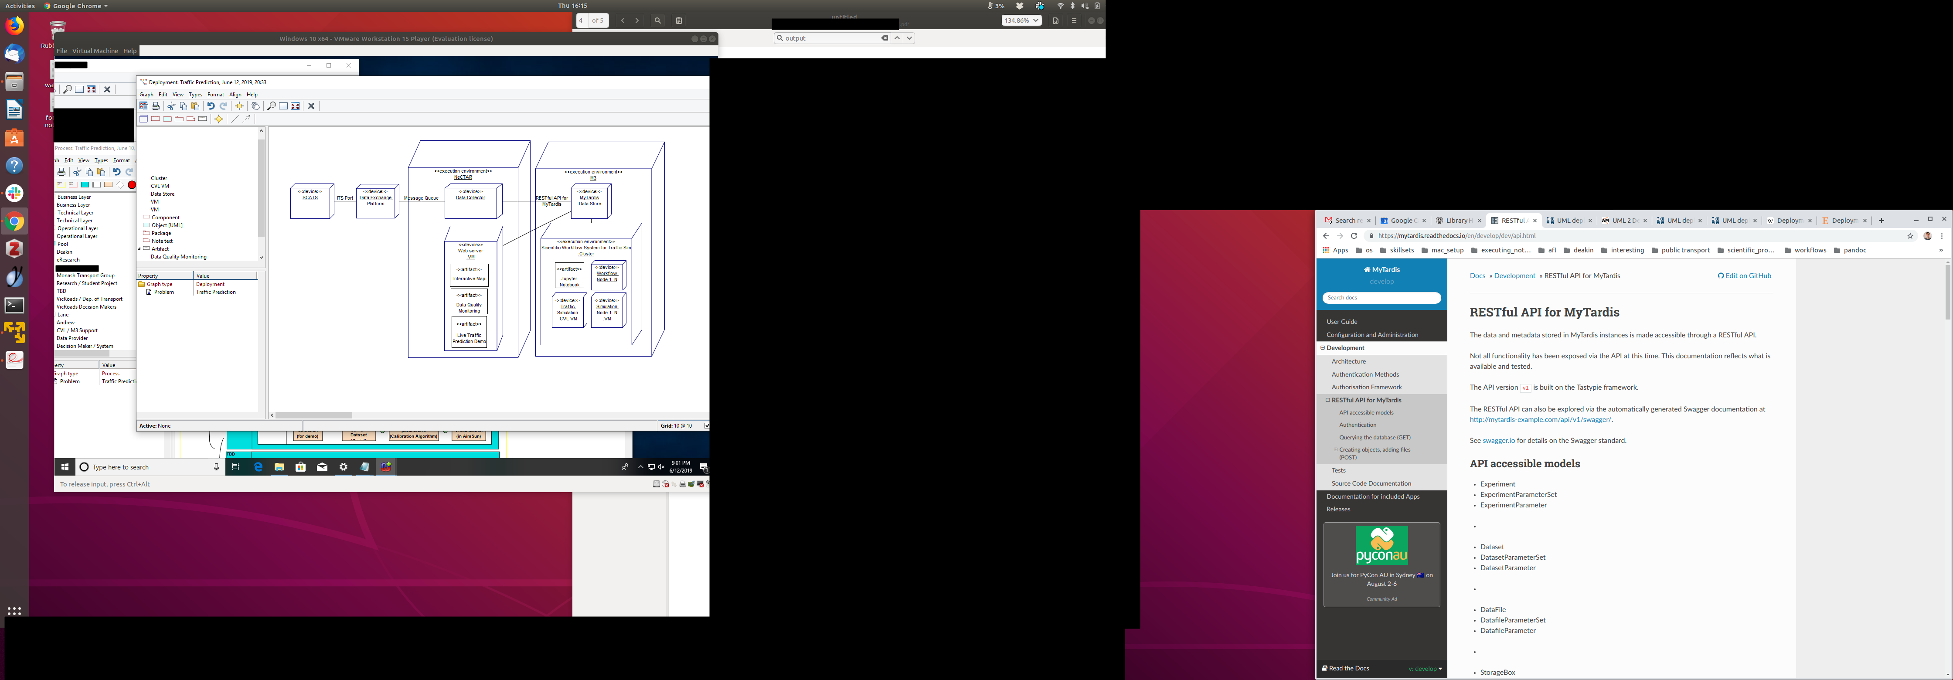Expand the v: develop version selector

pos(1426,669)
